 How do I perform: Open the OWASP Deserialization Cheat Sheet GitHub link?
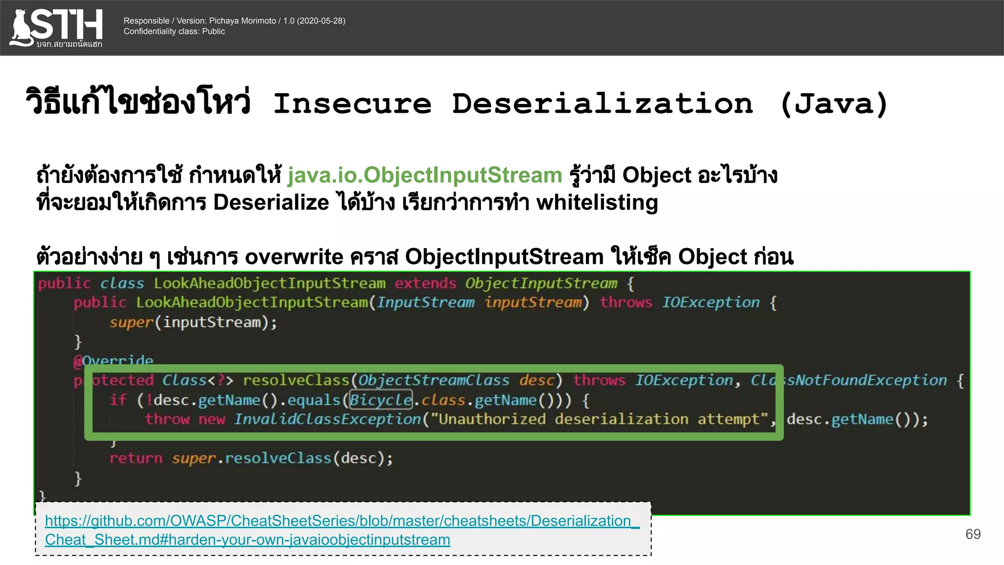342,530
